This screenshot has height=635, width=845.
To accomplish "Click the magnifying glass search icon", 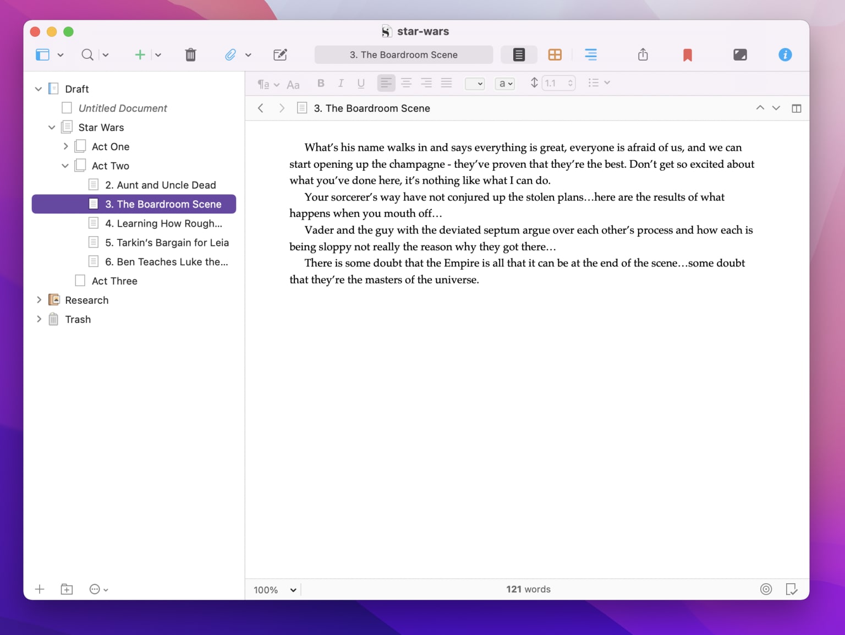I will [87, 54].
